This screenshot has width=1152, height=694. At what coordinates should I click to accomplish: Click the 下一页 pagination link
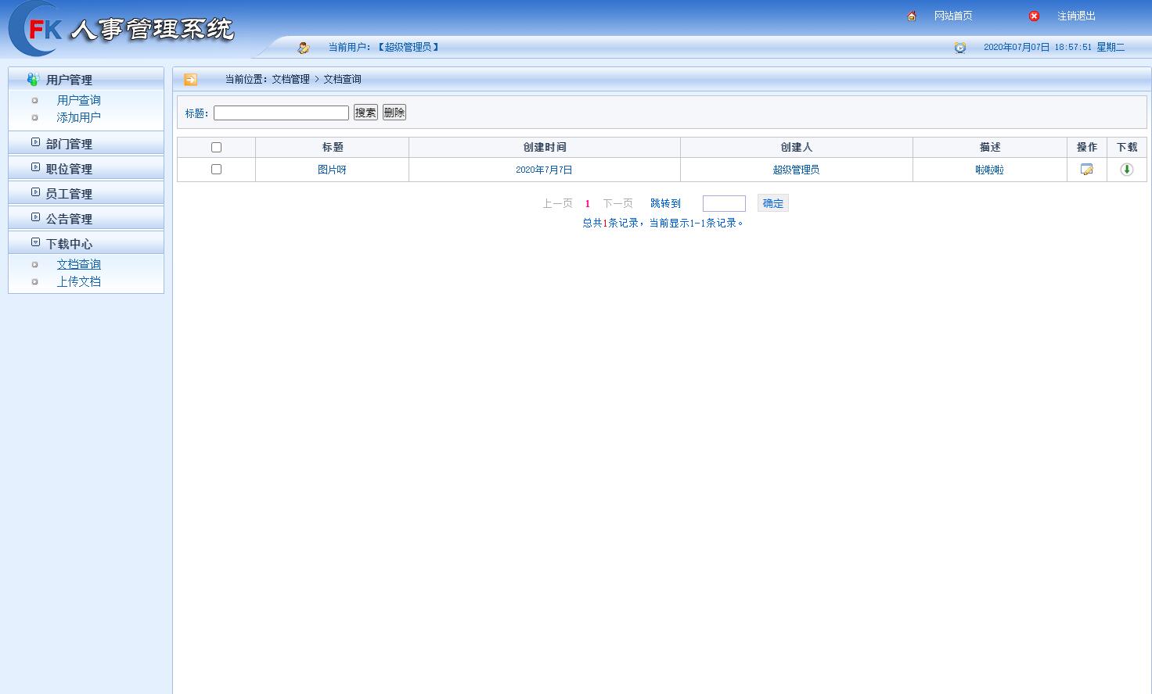click(x=618, y=204)
